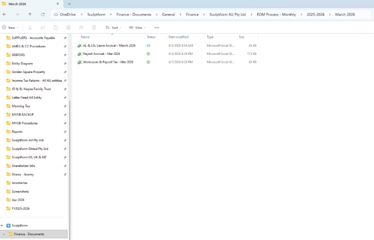374x240 pixels.
Task: Go back with the Back arrow
Action: coord(5,15)
